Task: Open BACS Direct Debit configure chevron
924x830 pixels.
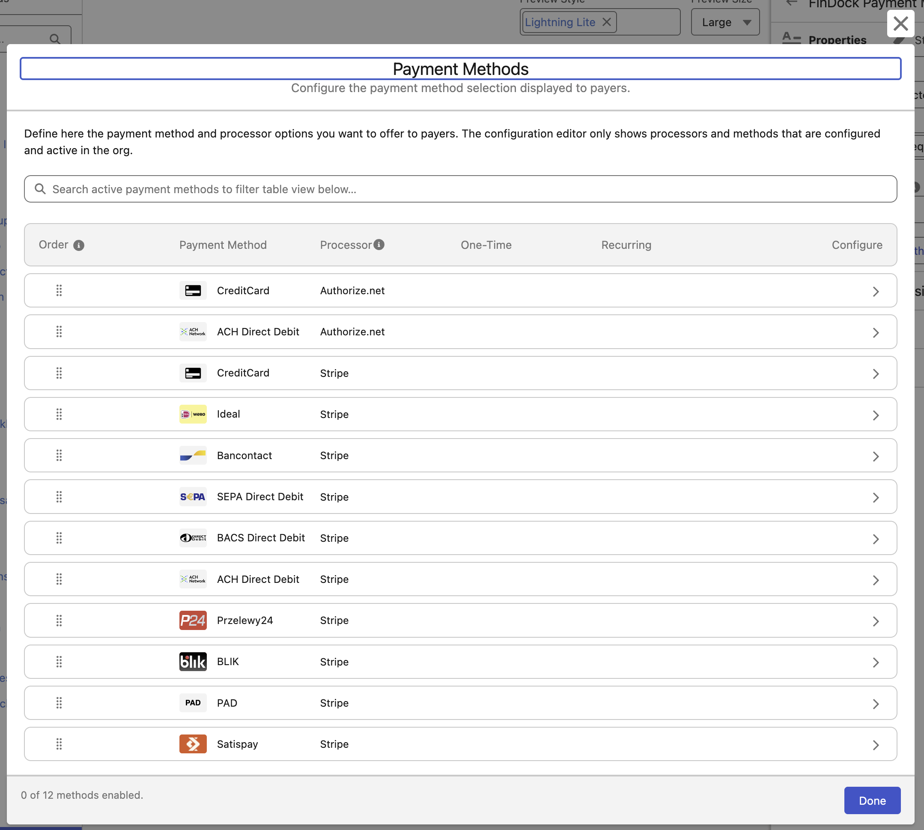Action: 876,539
